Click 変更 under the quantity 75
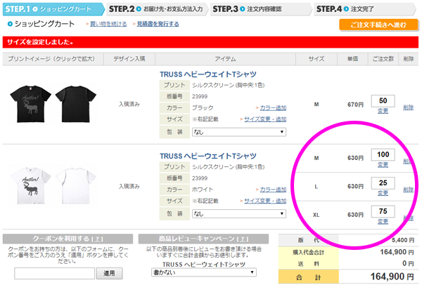The image size is (422, 285). [383, 221]
